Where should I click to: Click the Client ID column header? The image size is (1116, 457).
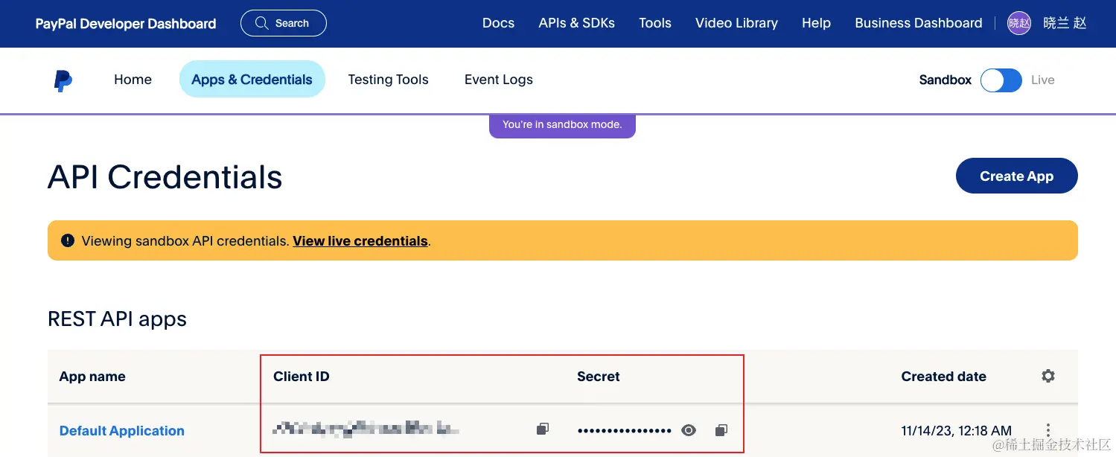[x=302, y=377]
